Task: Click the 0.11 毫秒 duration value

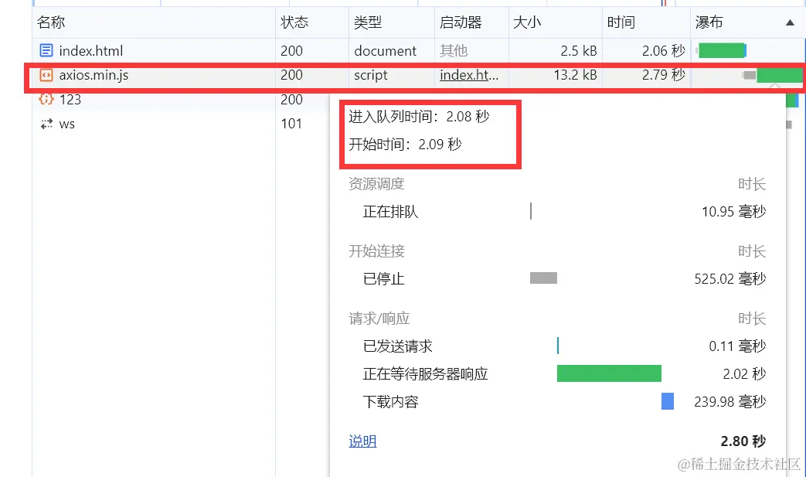Action: click(737, 346)
